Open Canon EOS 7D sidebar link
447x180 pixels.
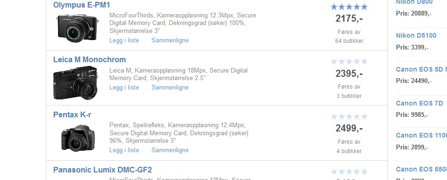tap(420, 103)
